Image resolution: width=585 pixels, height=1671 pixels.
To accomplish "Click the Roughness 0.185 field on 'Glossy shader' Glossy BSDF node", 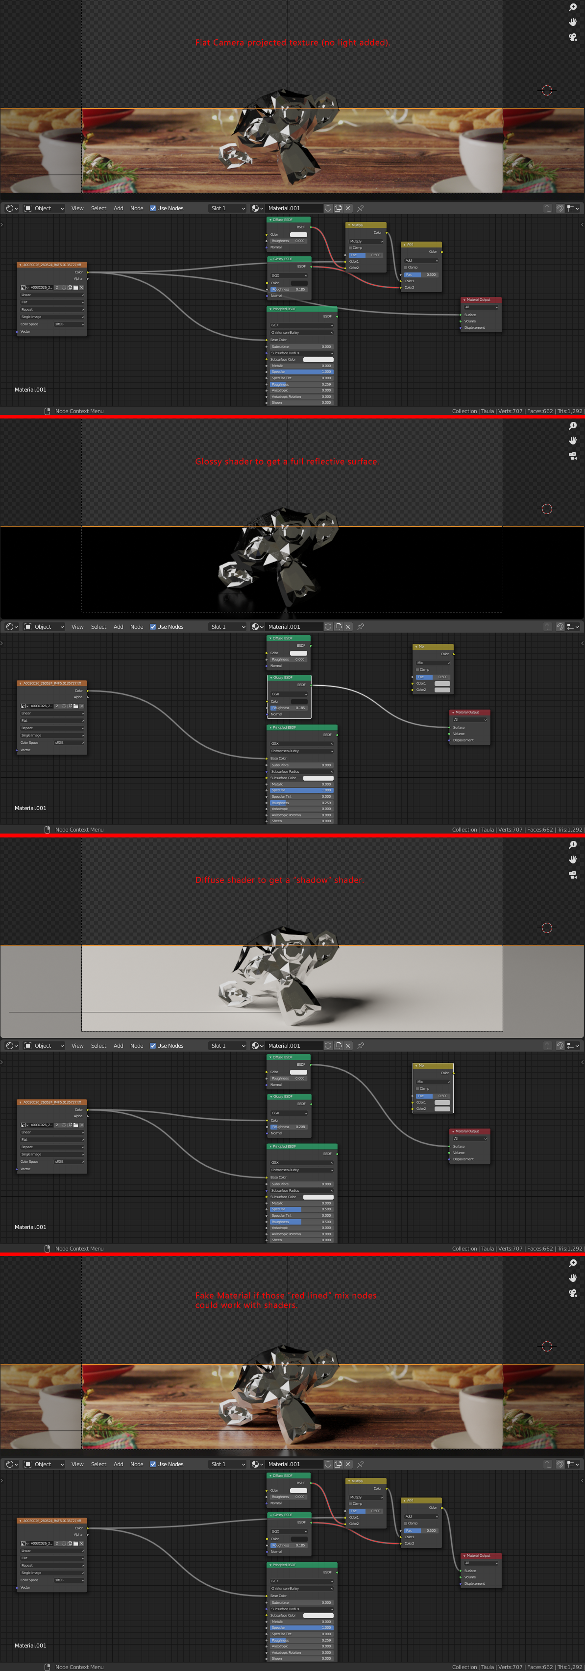I will (x=289, y=708).
